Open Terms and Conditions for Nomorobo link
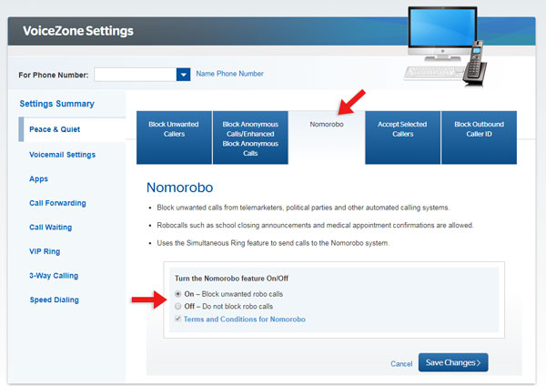Image resolution: width=546 pixels, height=386 pixels. 245,320
